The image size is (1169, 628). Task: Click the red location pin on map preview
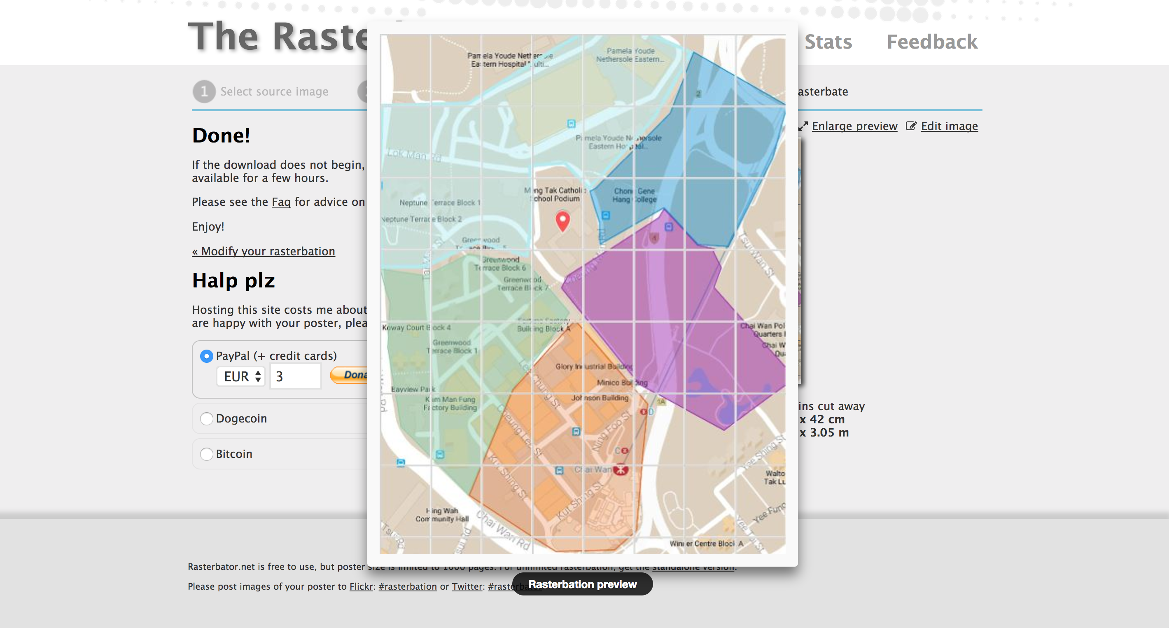[563, 221]
